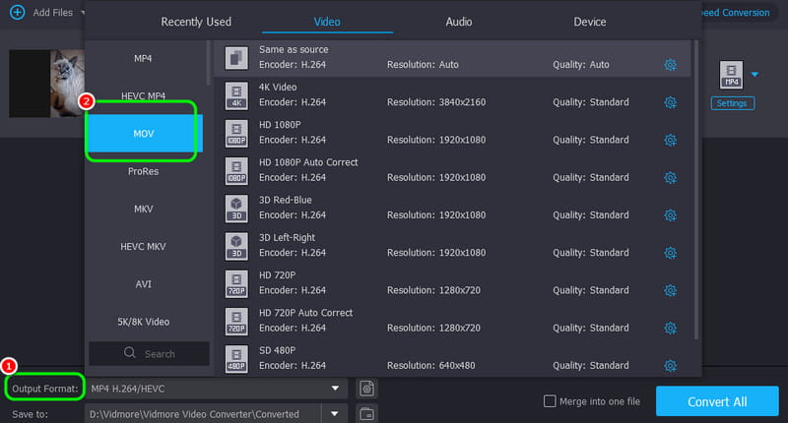The width and height of the screenshot is (788, 423).
Task: Click the format Search field
Action: click(x=150, y=354)
